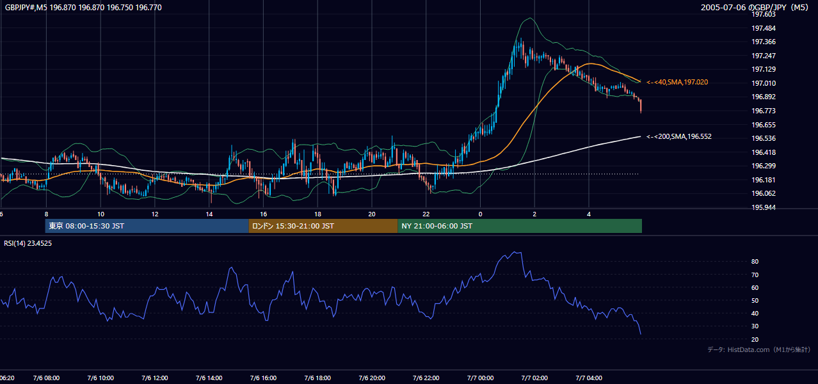This screenshot has width=818, height=384.
Task: Click the RSI 70 level label
Action: [x=755, y=275]
